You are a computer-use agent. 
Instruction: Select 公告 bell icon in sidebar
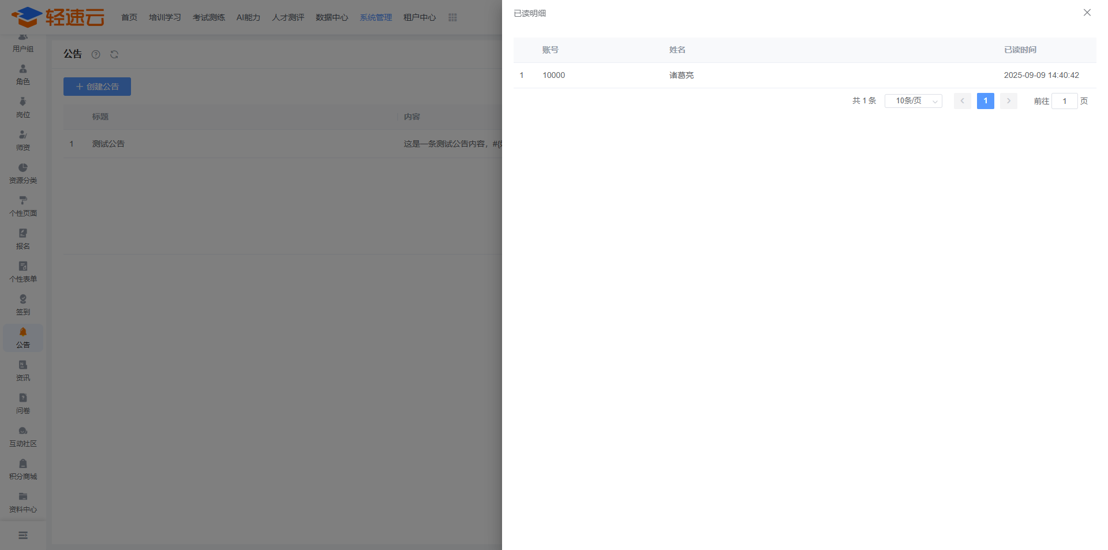pyautogui.click(x=23, y=332)
